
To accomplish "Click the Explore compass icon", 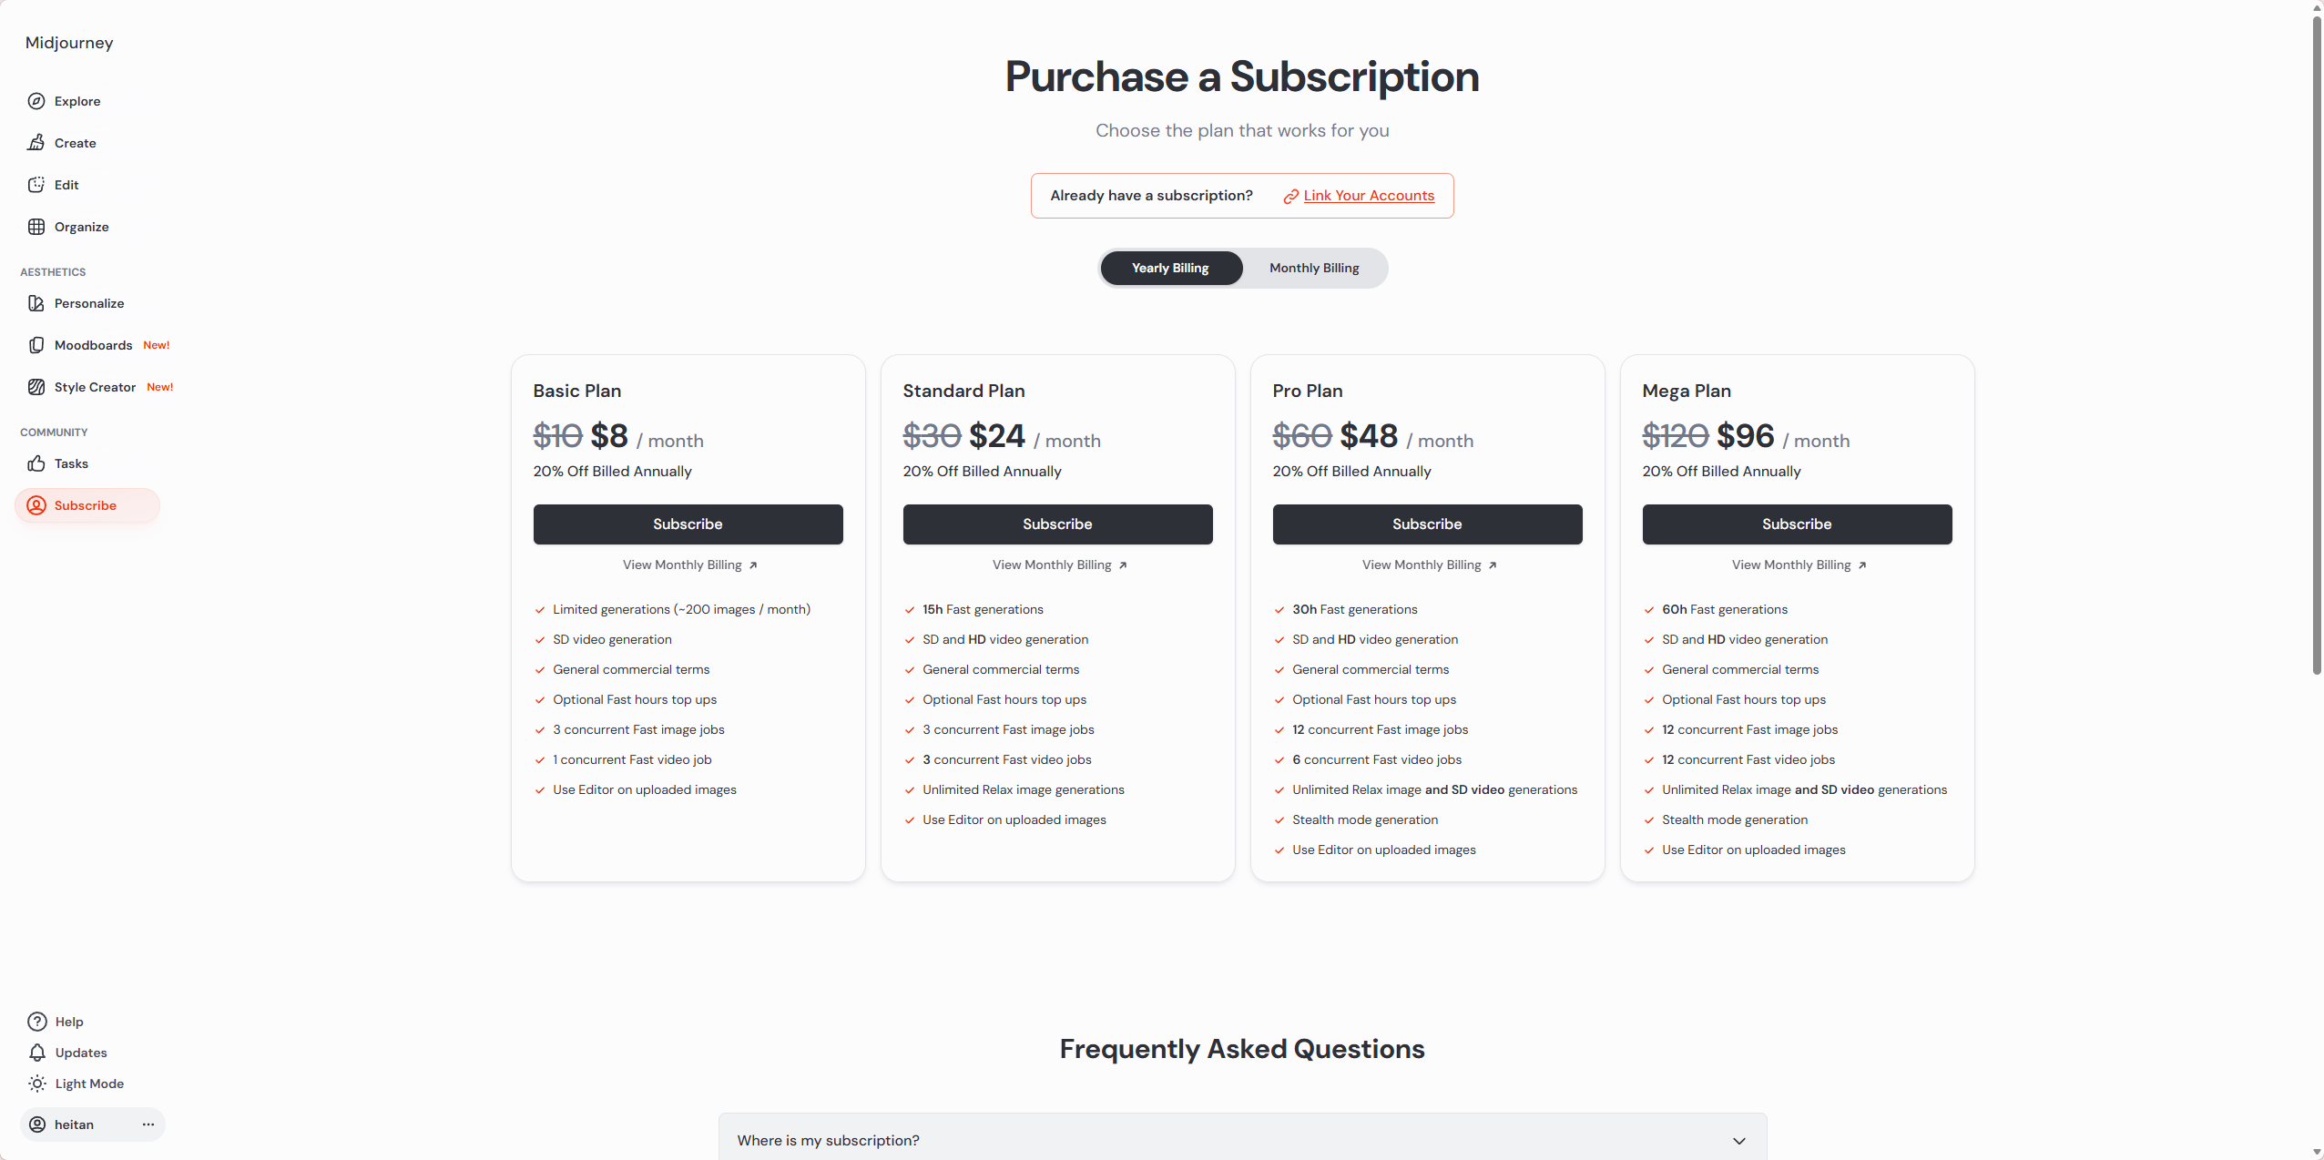I will pos(36,101).
